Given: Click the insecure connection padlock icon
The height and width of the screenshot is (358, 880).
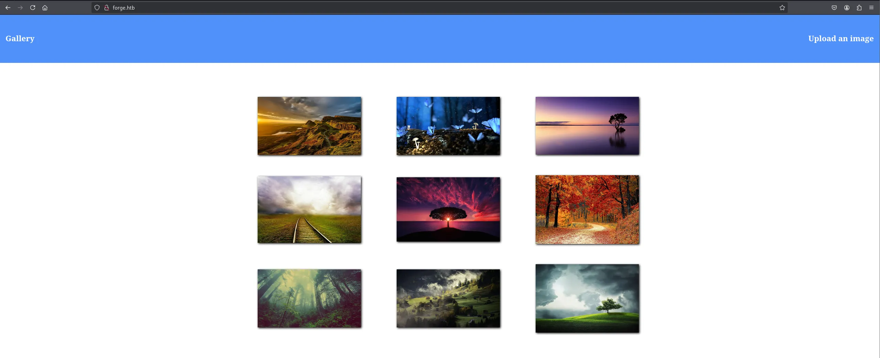Looking at the screenshot, I should [107, 8].
